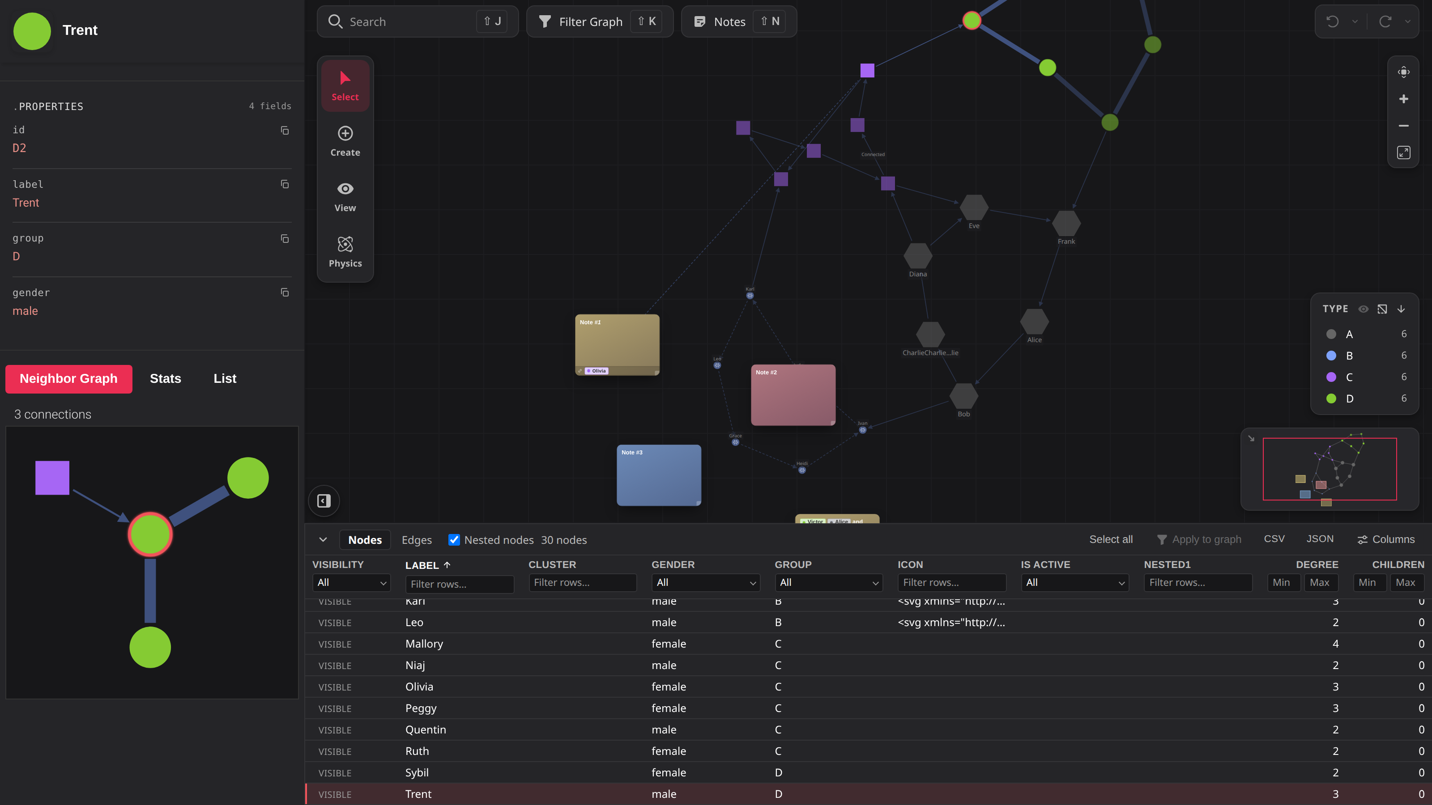Switch to Neighbor Graph tab
1432x805 pixels.
tap(68, 379)
